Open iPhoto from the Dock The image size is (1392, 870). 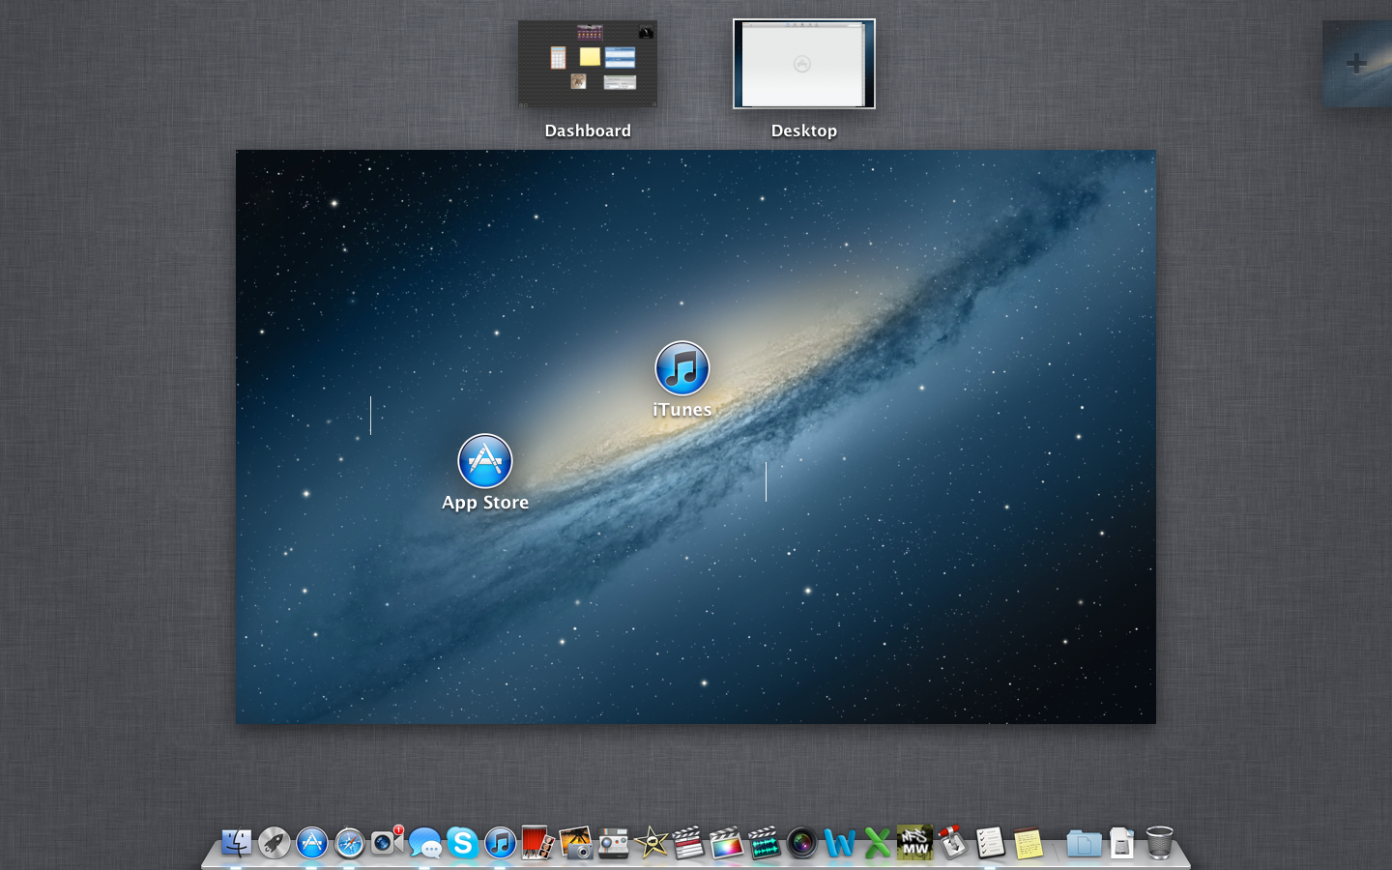576,843
